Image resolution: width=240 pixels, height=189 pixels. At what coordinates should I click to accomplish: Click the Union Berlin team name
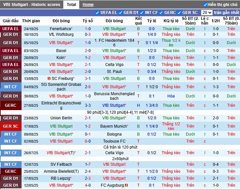click(x=61, y=118)
